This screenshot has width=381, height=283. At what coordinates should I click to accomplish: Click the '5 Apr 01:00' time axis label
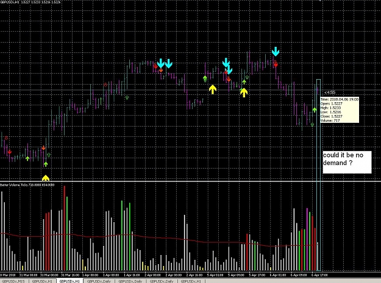click(x=215, y=275)
